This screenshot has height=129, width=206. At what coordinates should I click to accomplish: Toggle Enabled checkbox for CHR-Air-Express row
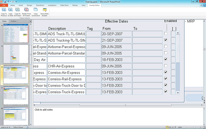pyautogui.click(x=166, y=66)
